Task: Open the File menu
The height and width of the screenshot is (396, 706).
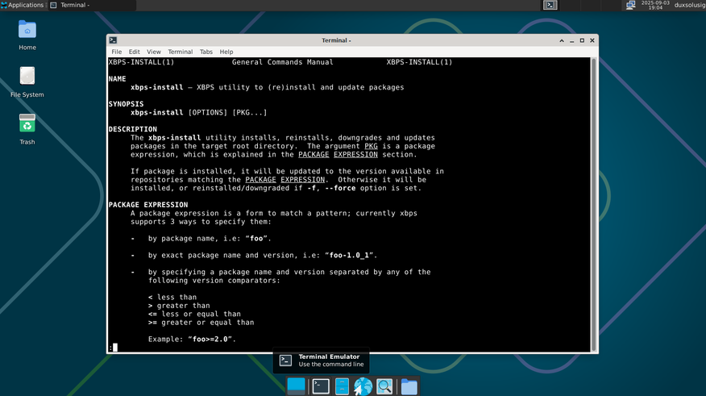Action: [117, 52]
